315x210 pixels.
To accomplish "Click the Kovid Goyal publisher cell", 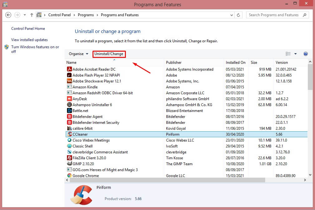I will tap(176, 128).
